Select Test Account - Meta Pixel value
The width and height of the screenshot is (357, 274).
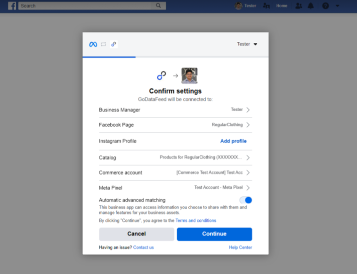point(219,187)
